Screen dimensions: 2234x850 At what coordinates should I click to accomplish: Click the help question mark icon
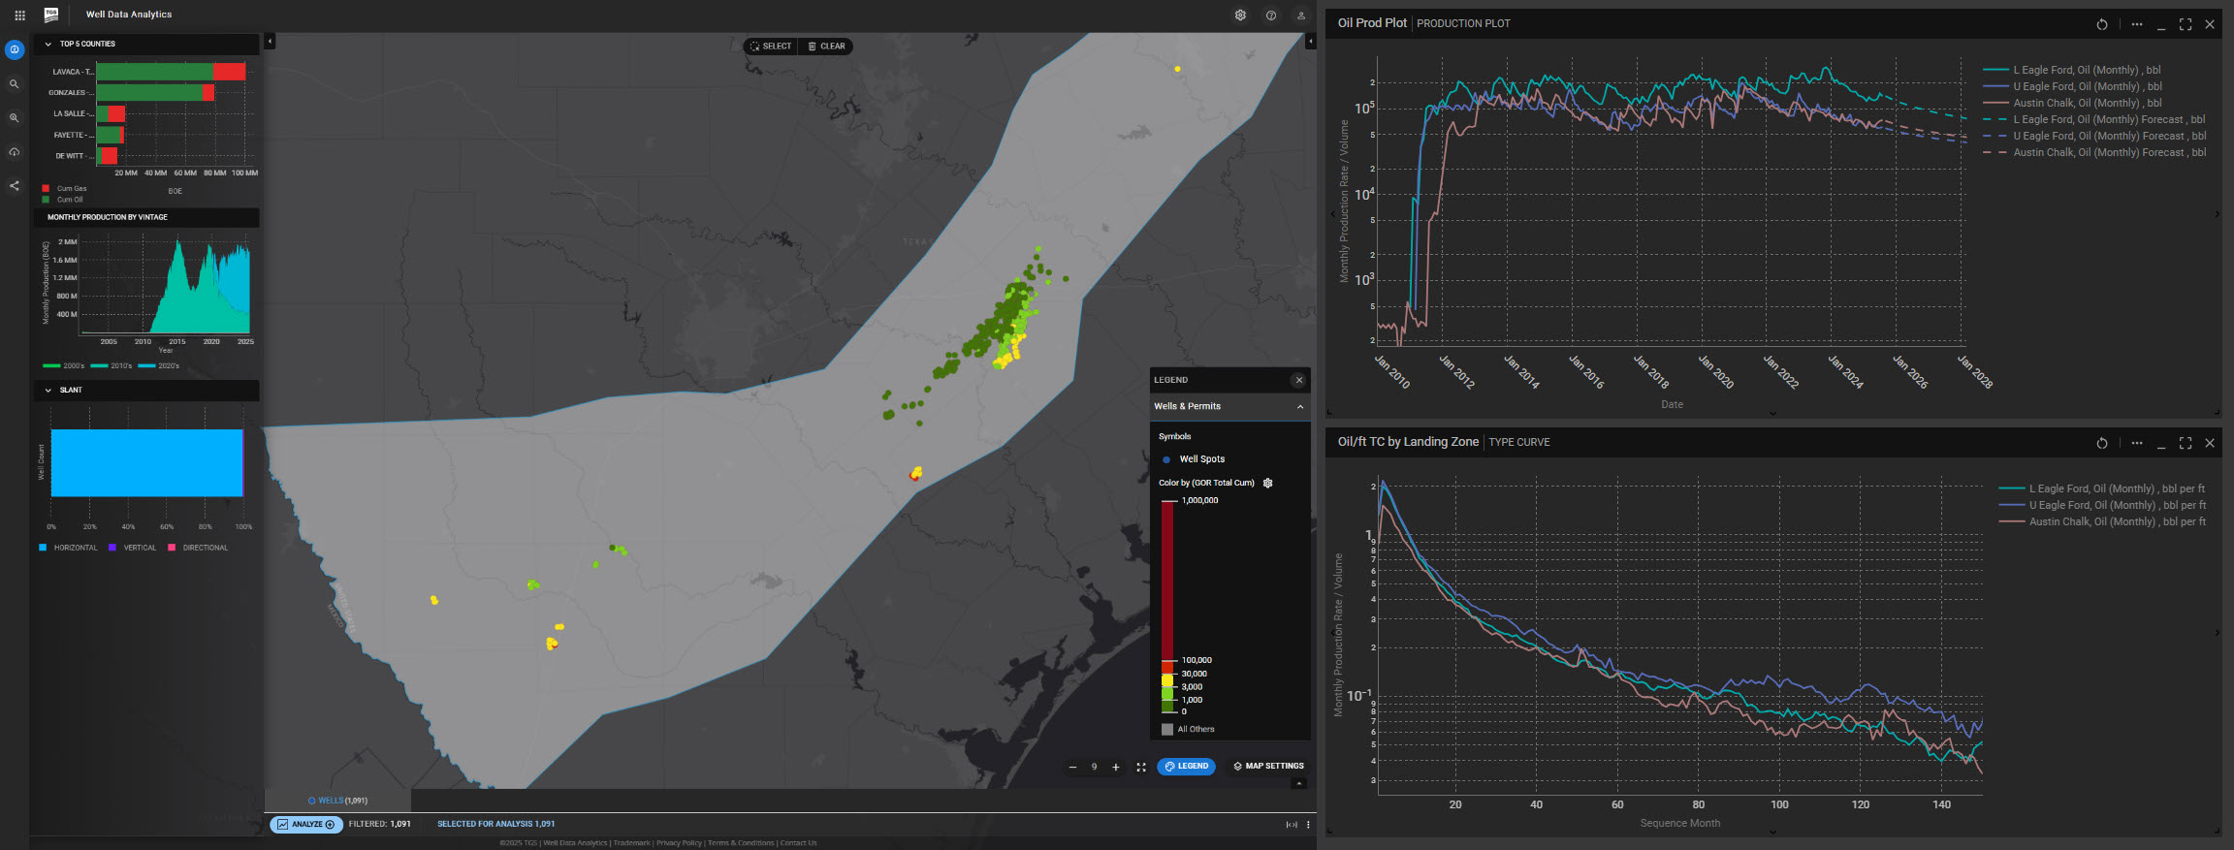point(1271,16)
